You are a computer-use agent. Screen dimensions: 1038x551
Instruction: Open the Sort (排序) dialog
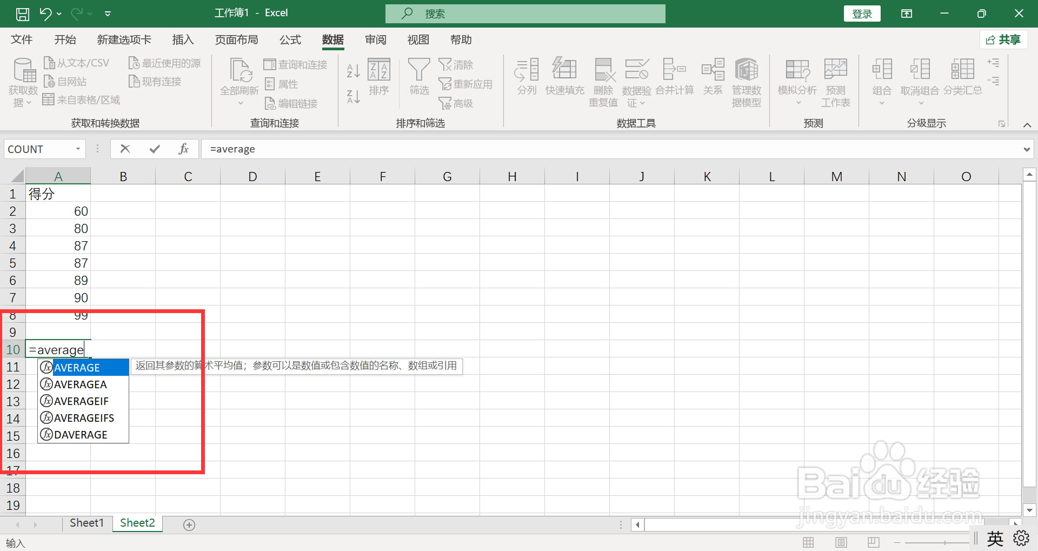(379, 77)
